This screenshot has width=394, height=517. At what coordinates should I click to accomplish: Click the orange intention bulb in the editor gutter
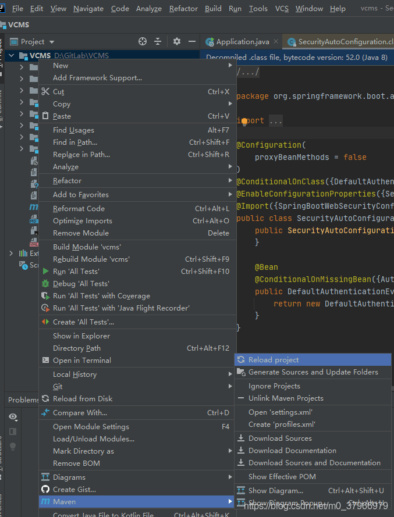point(244,121)
